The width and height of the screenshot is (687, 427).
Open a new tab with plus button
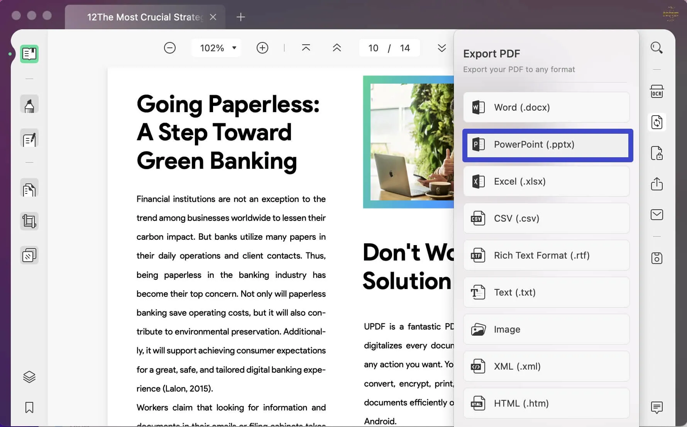(241, 17)
